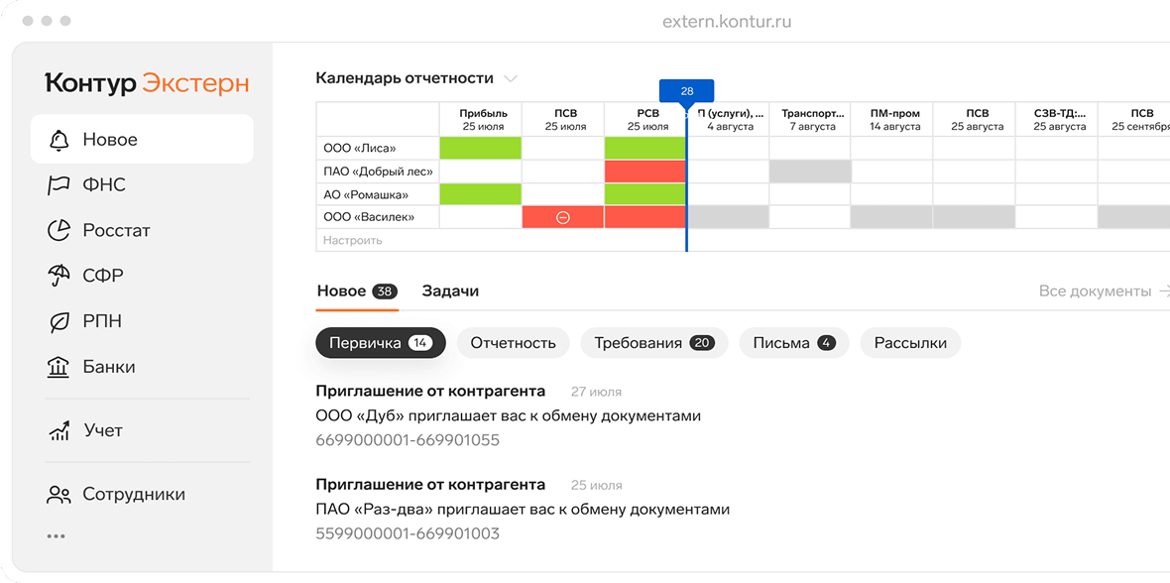
Task: Click the minus icon in the red ПСВ cell
Action: (563, 217)
